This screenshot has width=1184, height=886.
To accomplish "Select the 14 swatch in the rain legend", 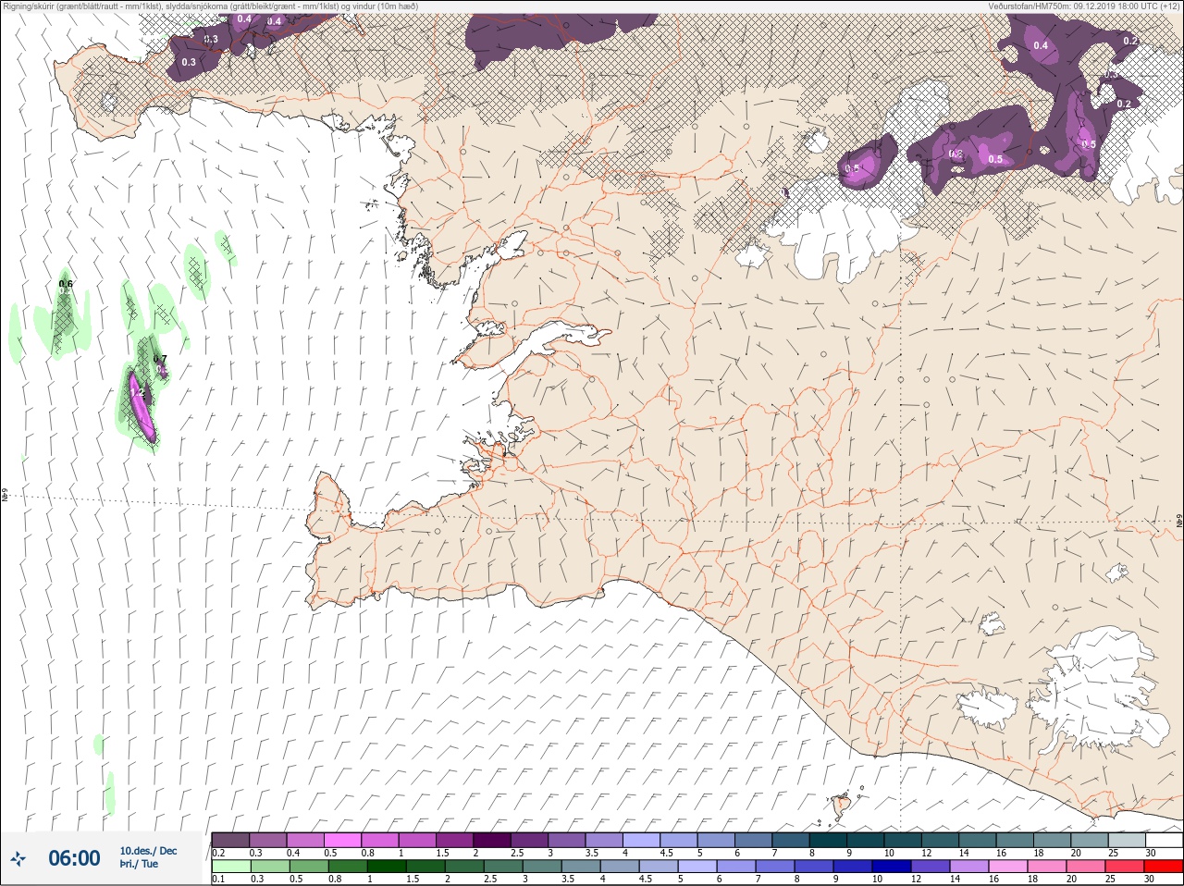I will 968,867.
